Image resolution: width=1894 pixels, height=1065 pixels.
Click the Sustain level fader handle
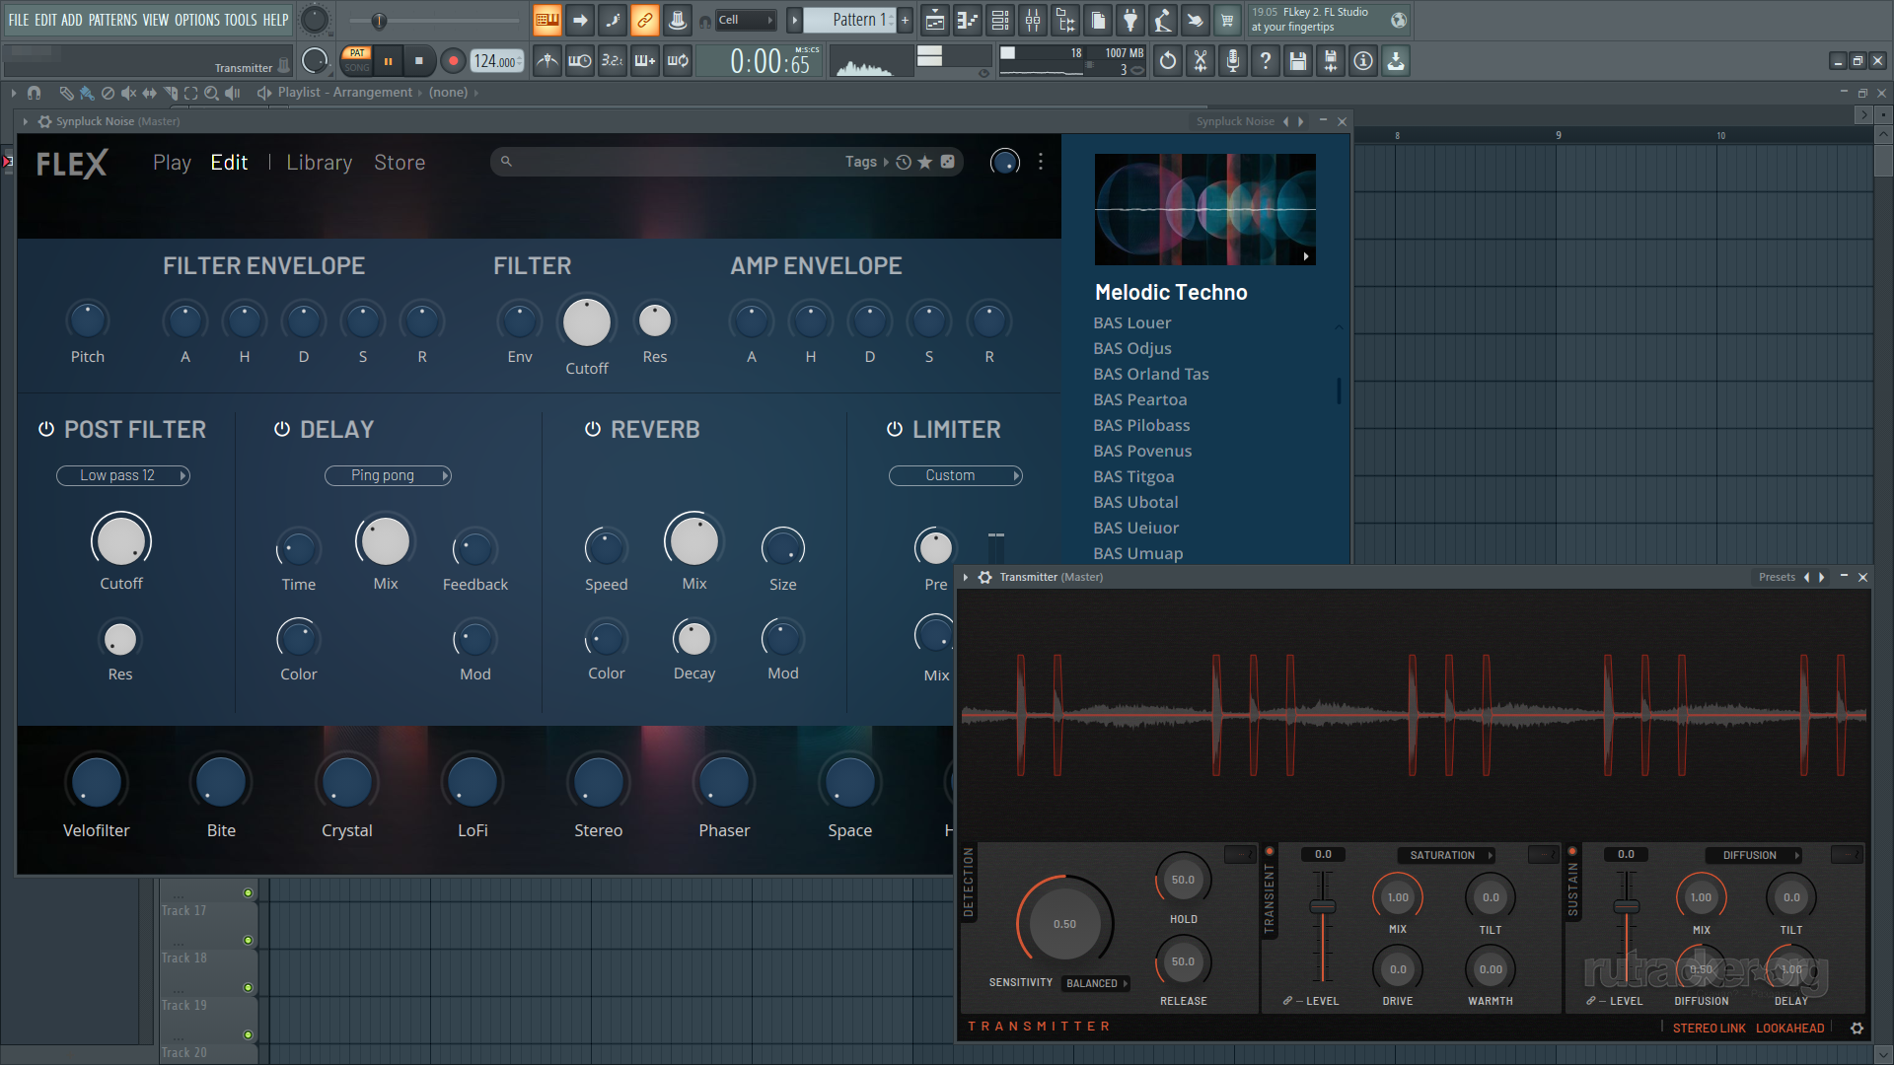coord(1626,906)
